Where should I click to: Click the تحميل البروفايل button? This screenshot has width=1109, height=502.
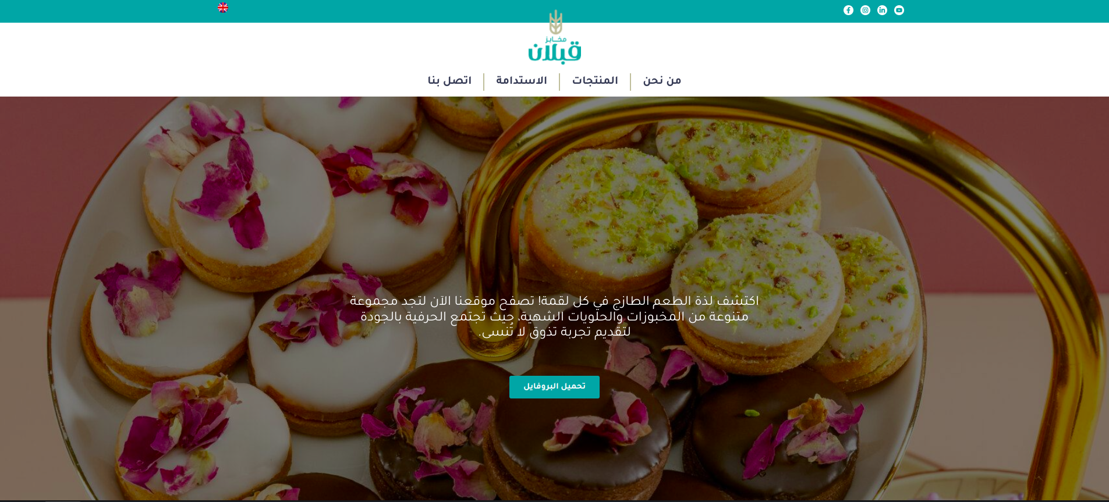[554, 387]
